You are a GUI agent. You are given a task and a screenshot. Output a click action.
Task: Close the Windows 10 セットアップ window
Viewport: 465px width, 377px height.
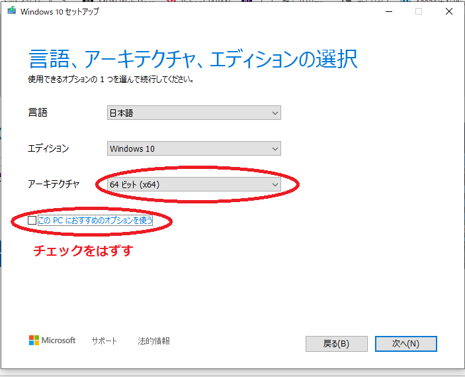pos(449,11)
